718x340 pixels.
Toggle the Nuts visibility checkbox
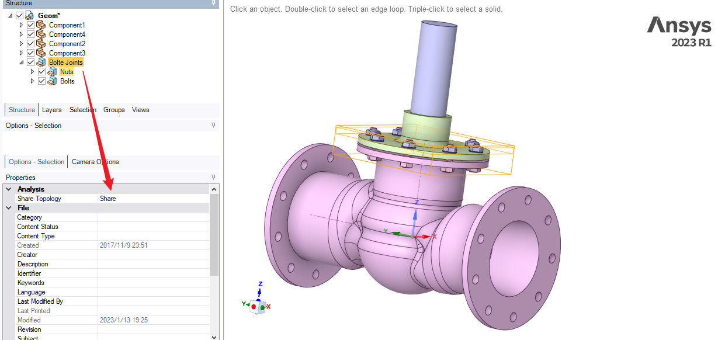click(41, 72)
